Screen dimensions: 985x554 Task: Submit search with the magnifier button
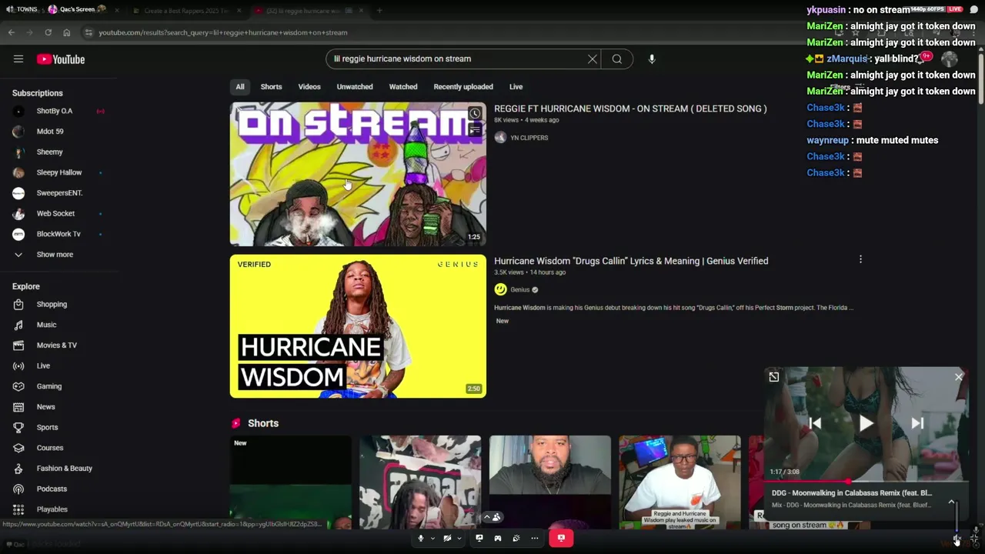(617, 59)
